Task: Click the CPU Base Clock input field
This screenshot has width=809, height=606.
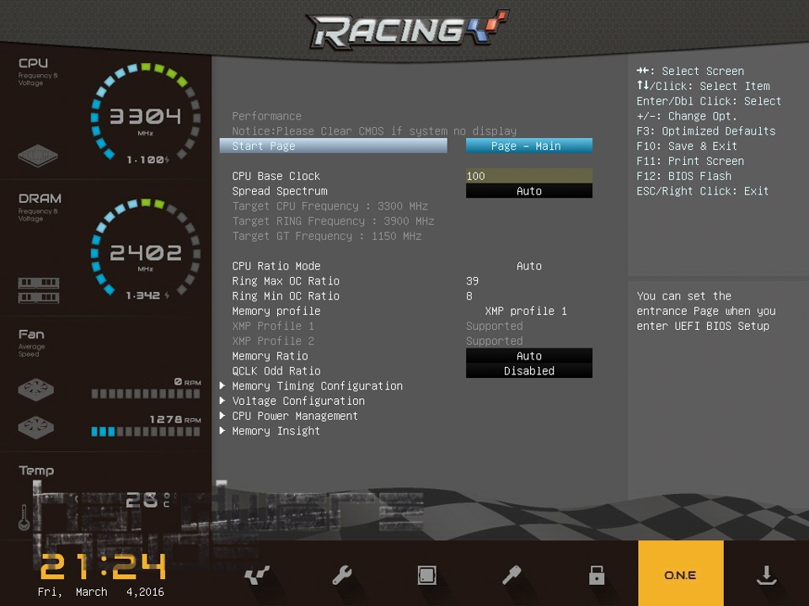Action: coord(529,176)
